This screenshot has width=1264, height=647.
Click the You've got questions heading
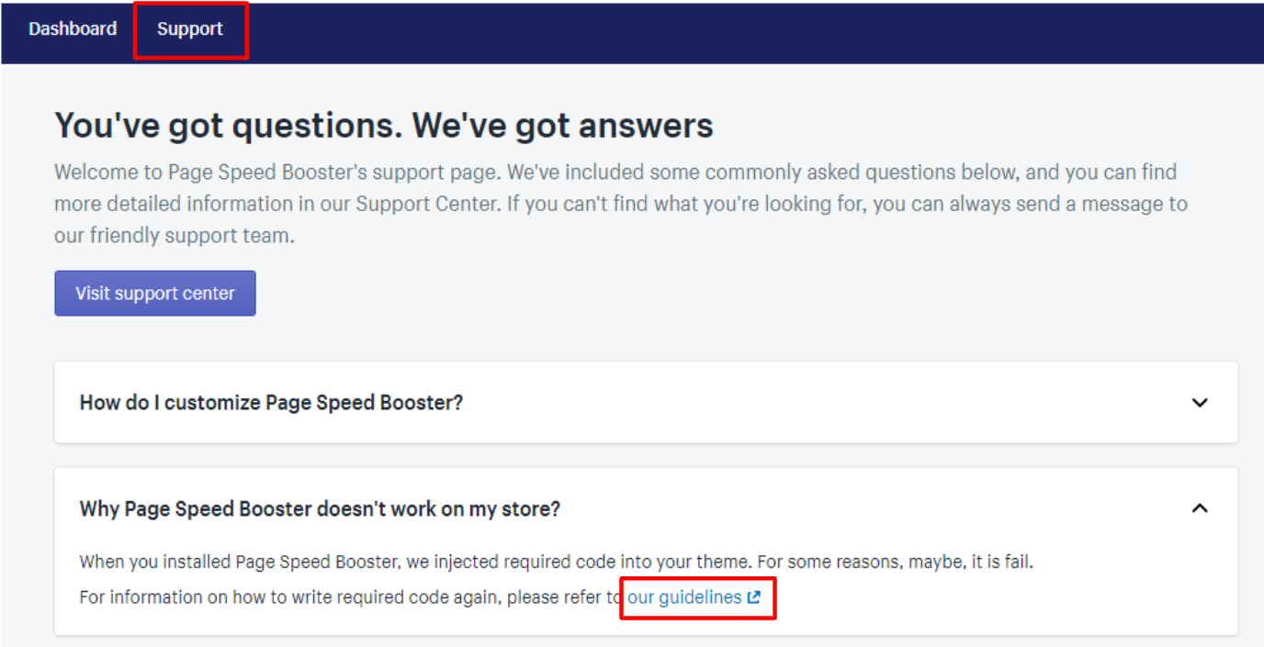(384, 125)
